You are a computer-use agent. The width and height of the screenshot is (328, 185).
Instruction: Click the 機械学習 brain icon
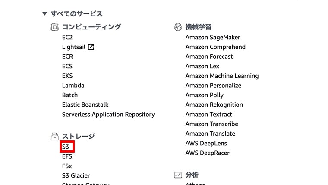pyautogui.click(x=178, y=27)
